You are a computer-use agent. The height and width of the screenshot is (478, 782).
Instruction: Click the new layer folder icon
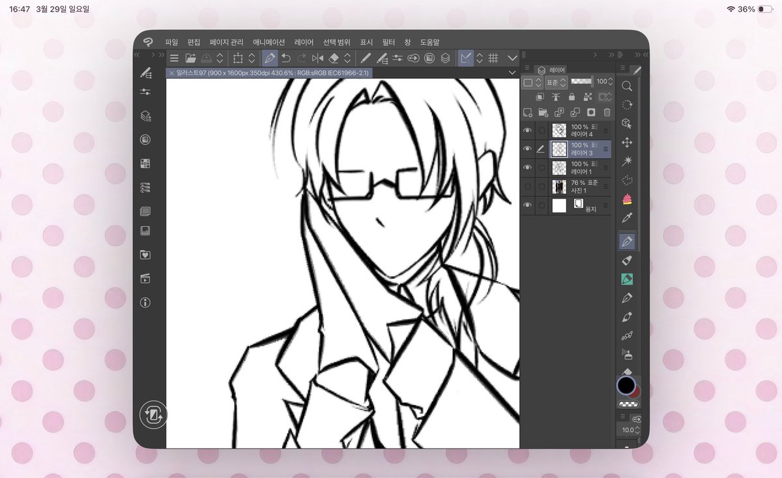click(x=542, y=113)
